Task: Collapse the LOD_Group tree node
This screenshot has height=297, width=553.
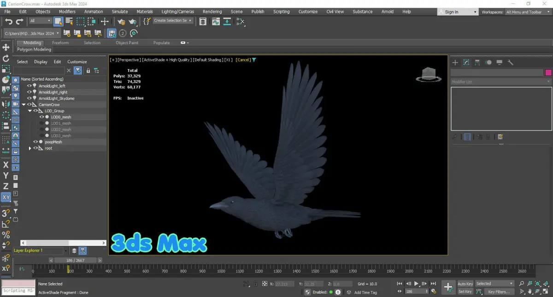Action: [30, 111]
